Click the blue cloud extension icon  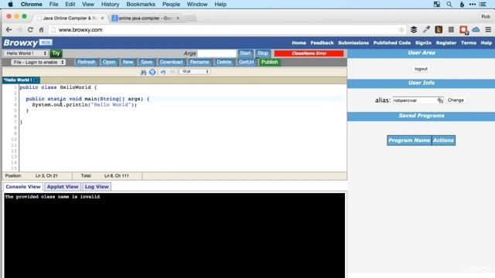tap(476, 29)
